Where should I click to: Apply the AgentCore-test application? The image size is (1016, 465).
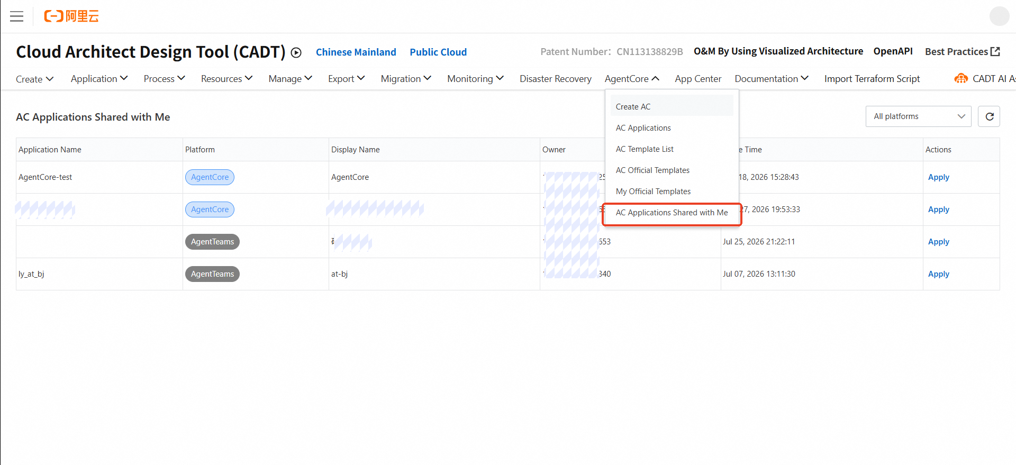tap(939, 177)
